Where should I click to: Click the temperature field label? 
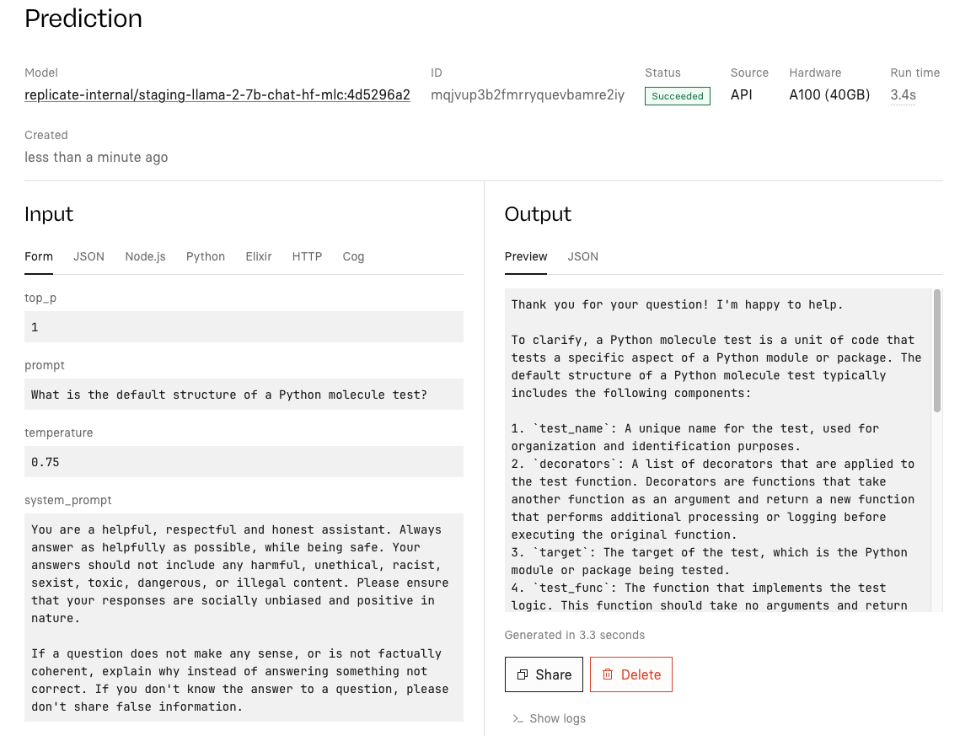coord(58,432)
